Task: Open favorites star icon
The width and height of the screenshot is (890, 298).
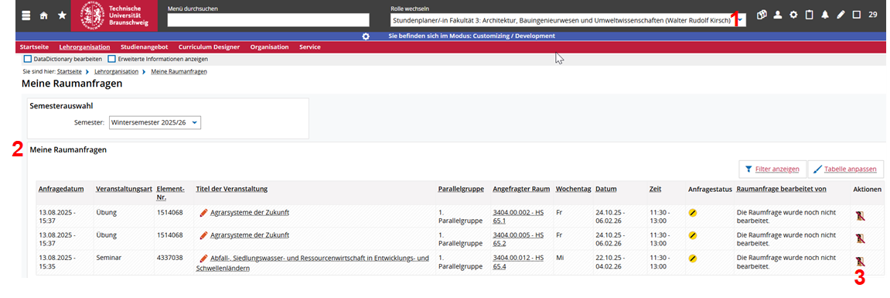Action: click(x=62, y=15)
